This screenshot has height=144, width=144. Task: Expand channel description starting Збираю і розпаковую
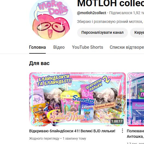[110, 22]
